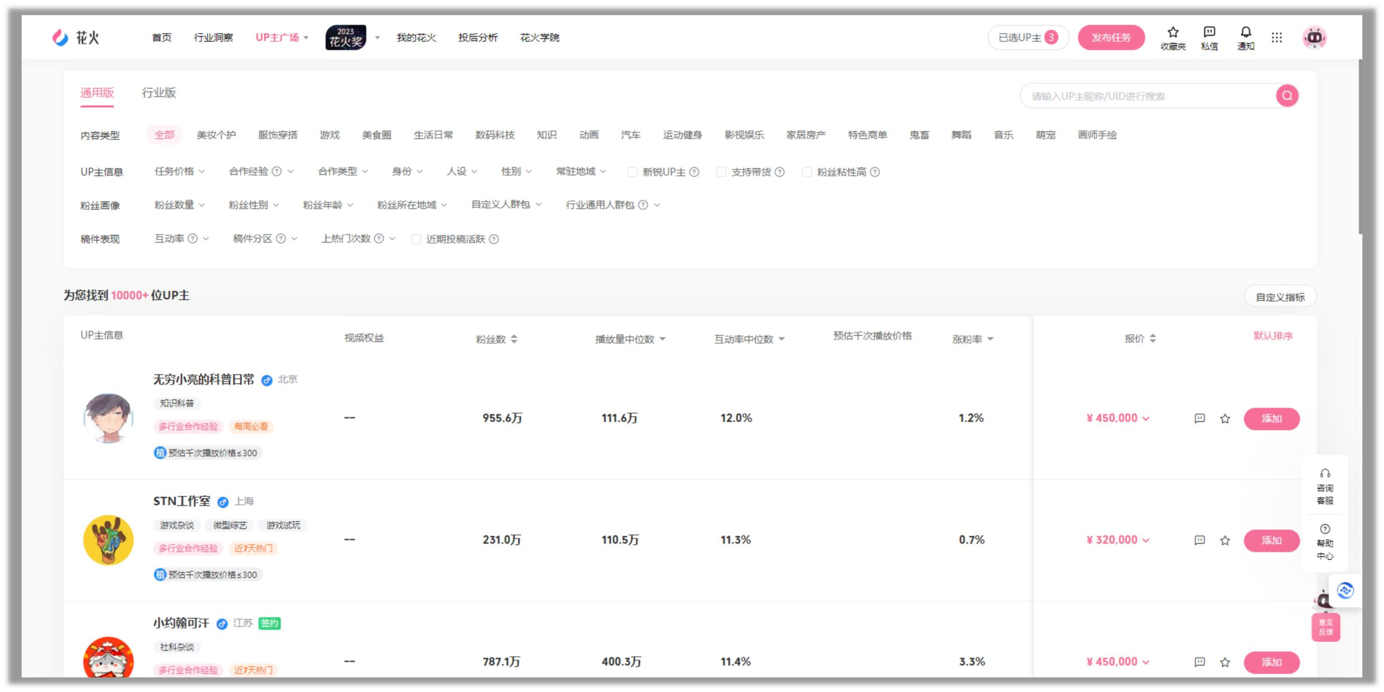Open 投后分析 menu item
1384x692 pixels.
point(477,37)
